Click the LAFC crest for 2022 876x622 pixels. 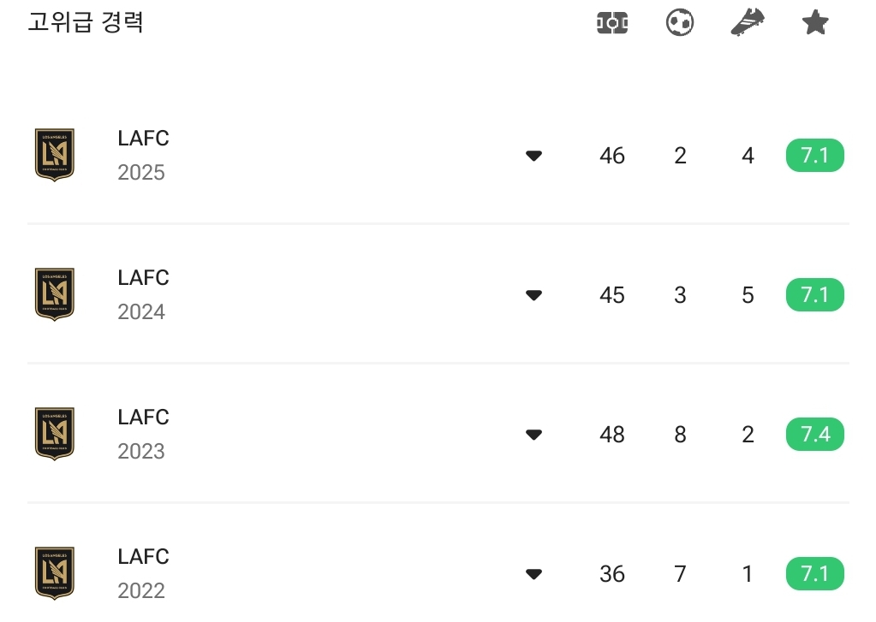pyautogui.click(x=54, y=573)
